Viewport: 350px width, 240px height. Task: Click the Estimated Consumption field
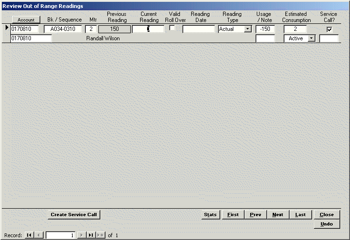click(x=295, y=29)
